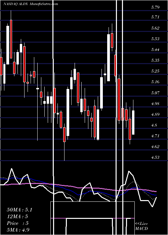Click the 5.25 price axis label
The image size is (168, 235).
pyautogui.click(x=155, y=71)
